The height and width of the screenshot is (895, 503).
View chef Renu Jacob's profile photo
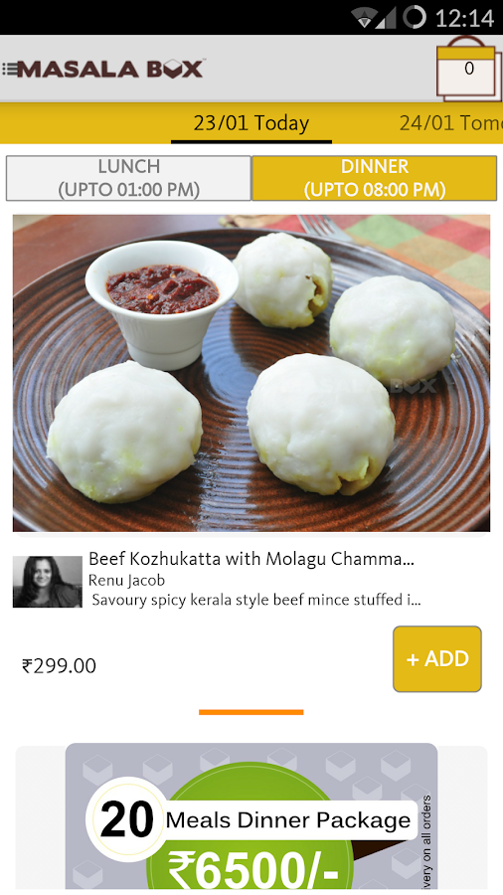tap(48, 581)
